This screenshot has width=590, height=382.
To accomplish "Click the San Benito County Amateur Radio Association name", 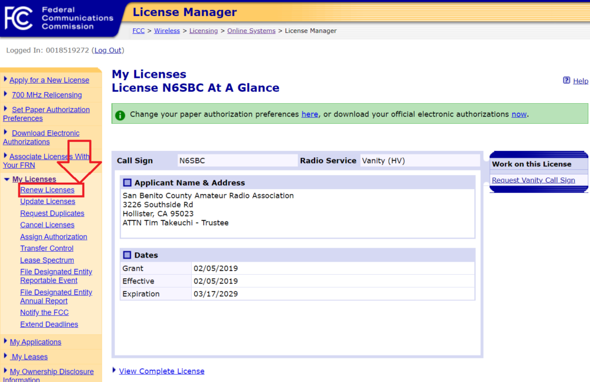I will point(208,196).
